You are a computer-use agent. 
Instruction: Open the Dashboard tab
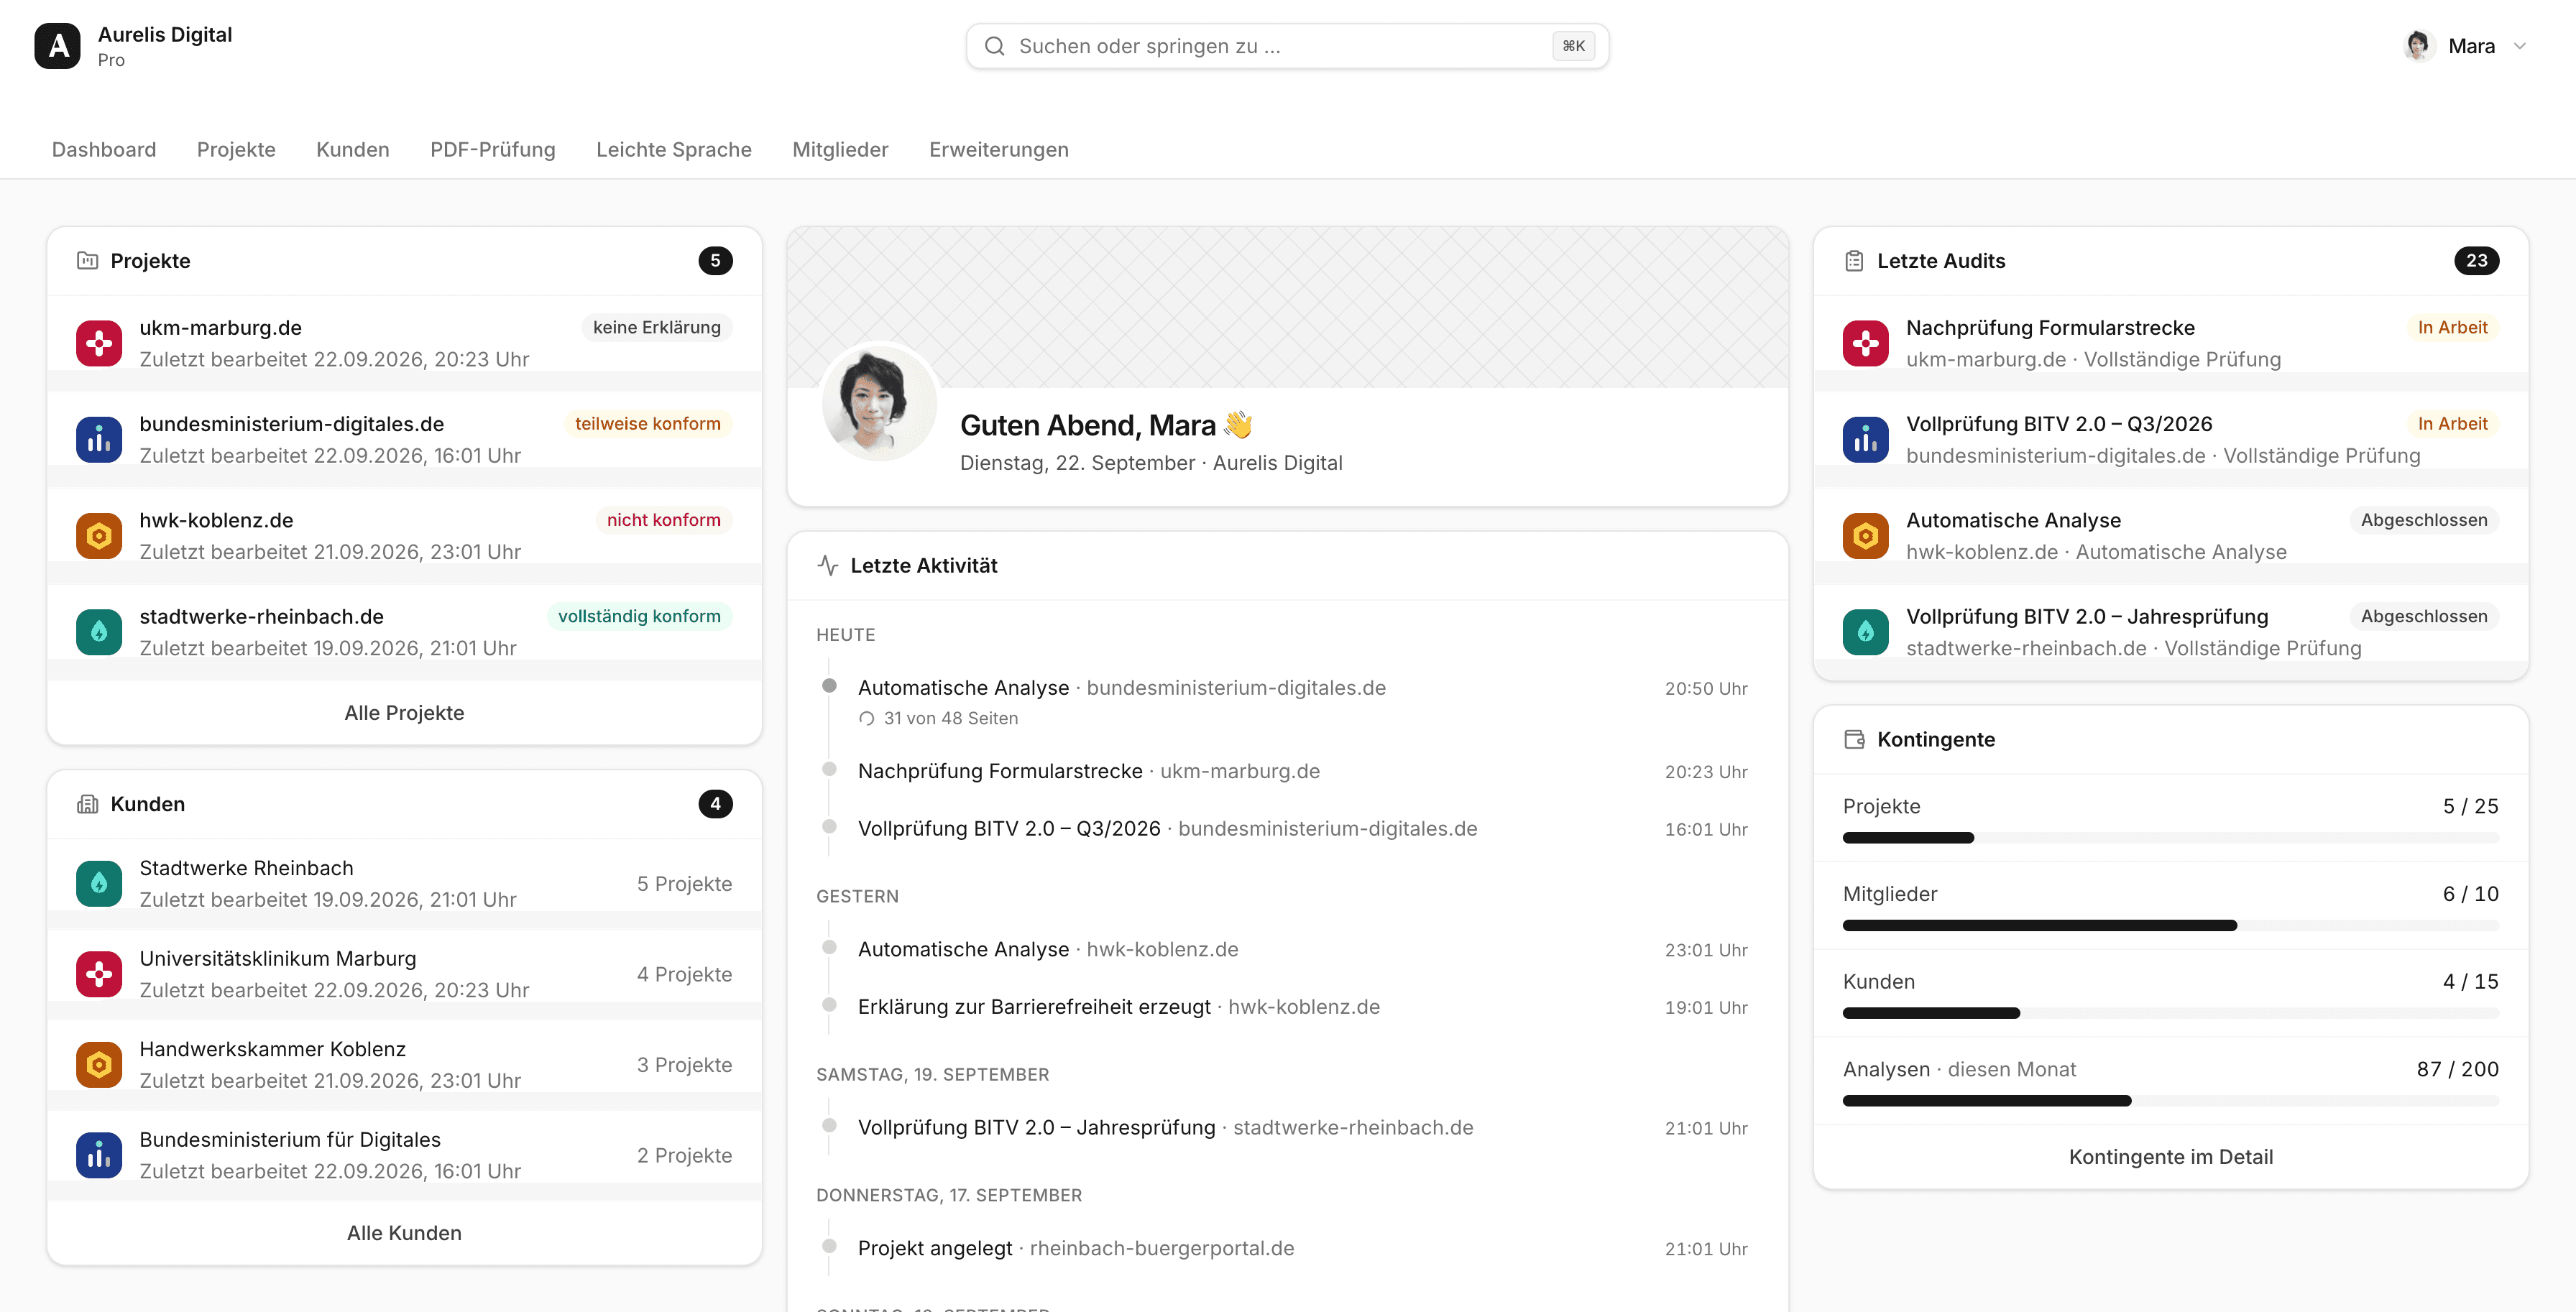pos(104,149)
